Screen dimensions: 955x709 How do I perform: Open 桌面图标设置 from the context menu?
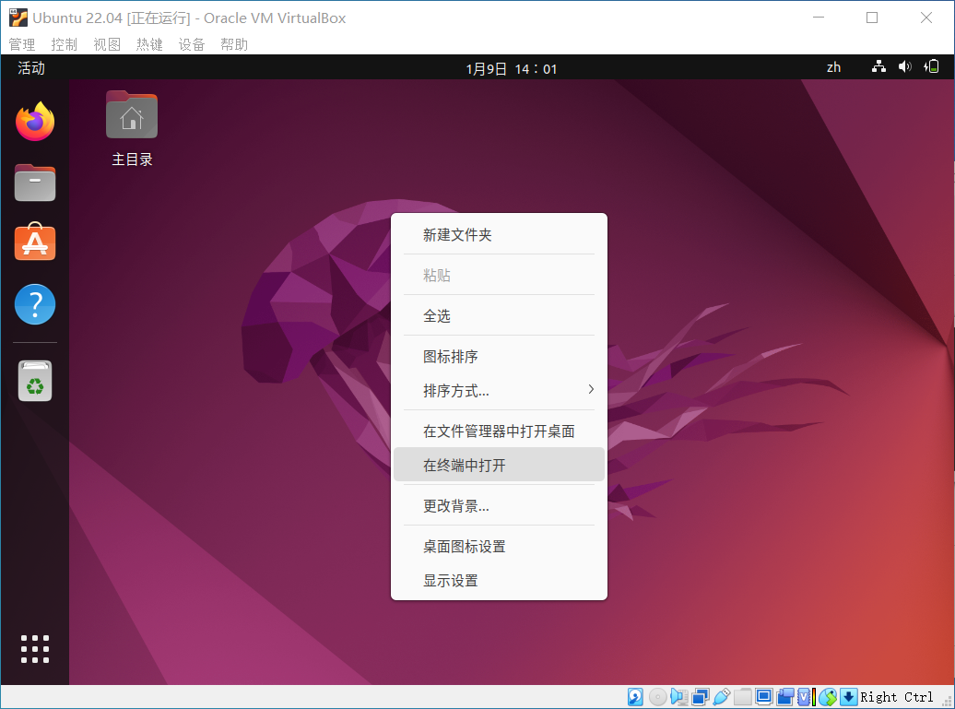pos(499,547)
